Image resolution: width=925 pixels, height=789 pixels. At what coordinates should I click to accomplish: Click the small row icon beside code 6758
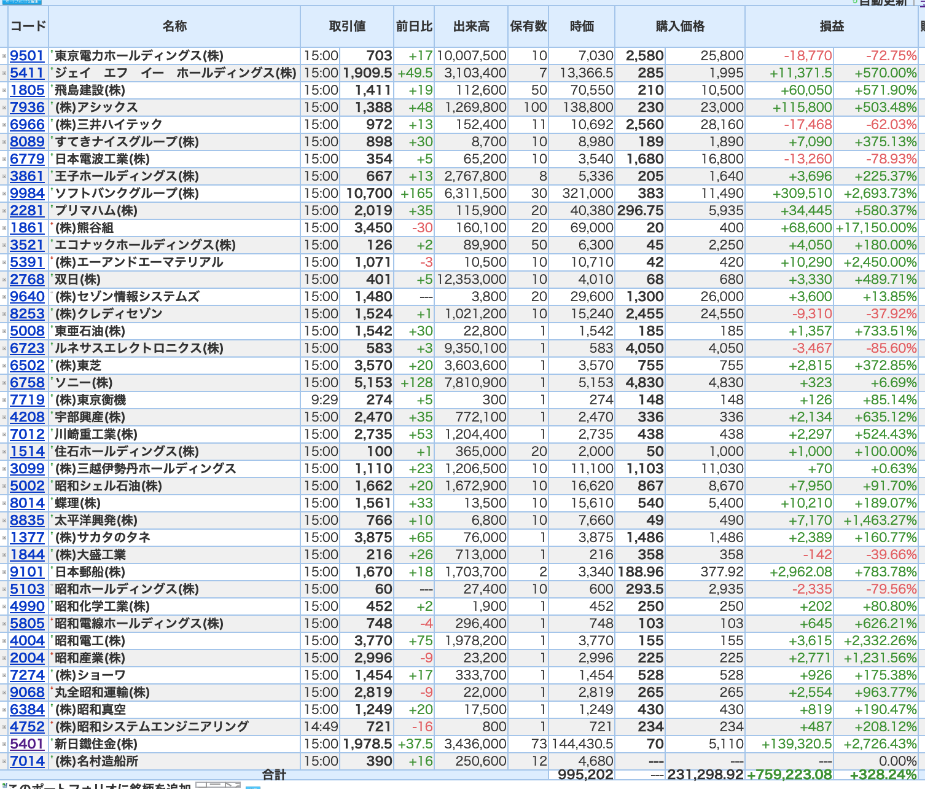point(4,383)
